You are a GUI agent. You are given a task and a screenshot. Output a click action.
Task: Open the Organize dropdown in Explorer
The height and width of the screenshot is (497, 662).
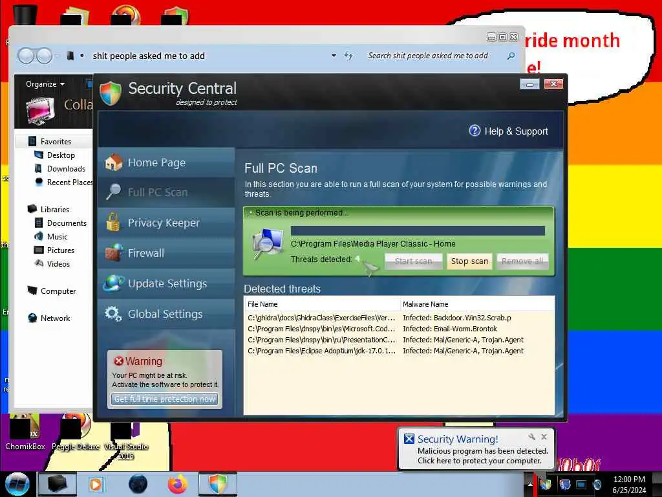click(45, 84)
